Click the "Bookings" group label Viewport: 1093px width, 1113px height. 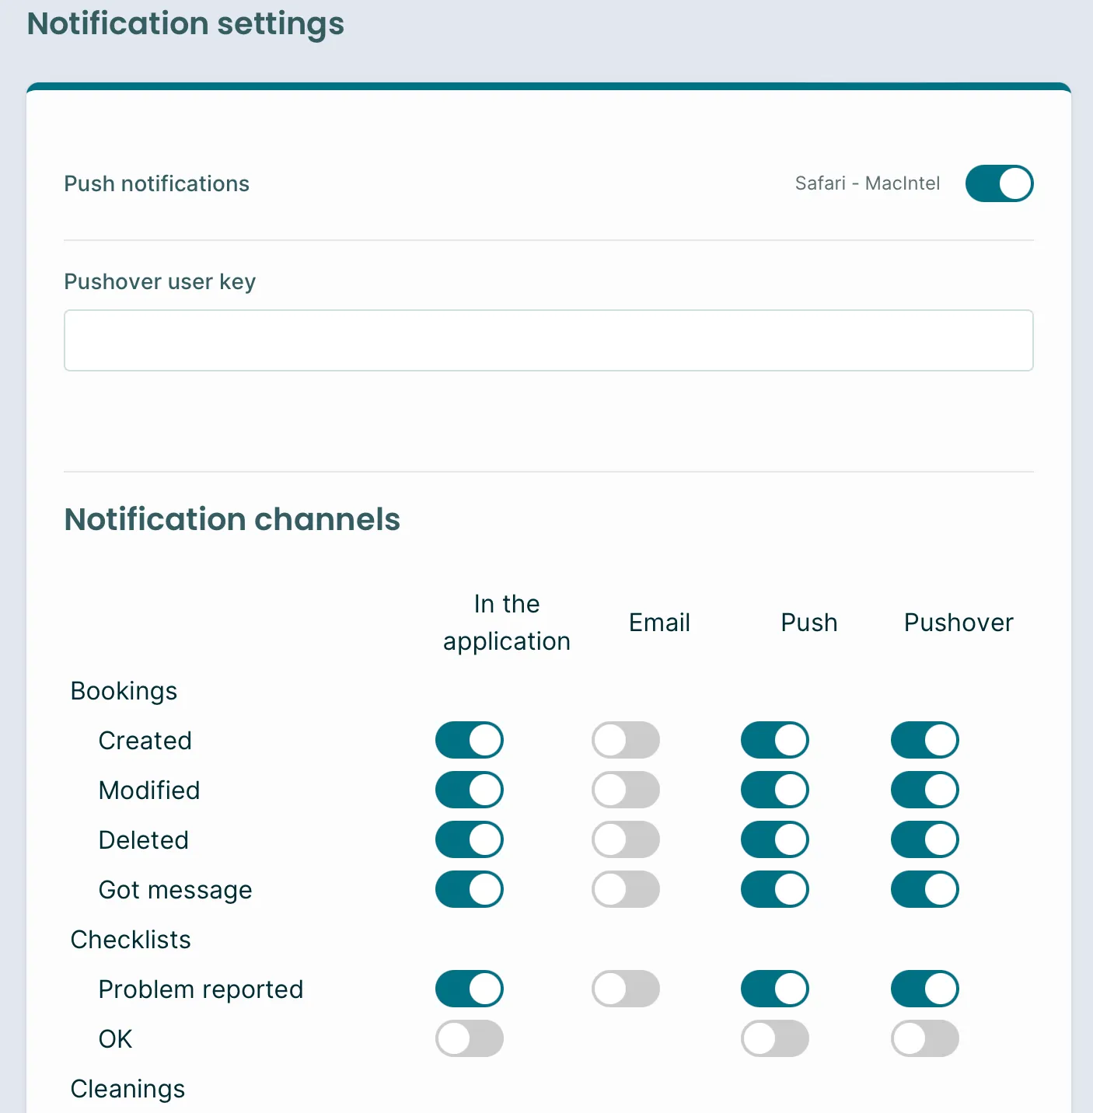pyautogui.click(x=124, y=691)
